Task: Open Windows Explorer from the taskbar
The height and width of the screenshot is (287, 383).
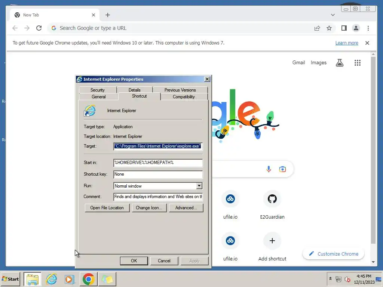Action: pyautogui.click(x=33, y=279)
